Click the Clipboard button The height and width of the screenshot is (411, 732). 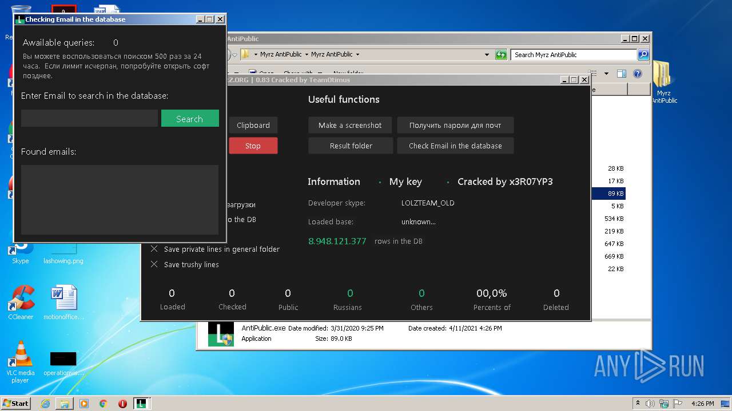(253, 125)
